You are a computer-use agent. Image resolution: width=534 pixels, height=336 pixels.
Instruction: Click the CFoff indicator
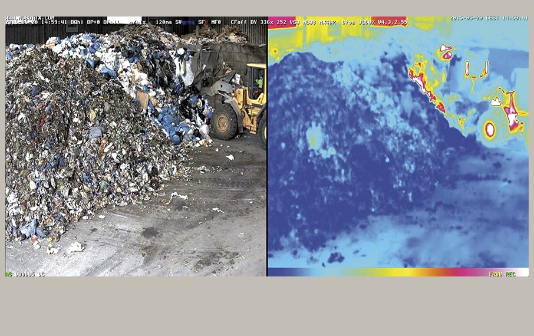(238, 22)
